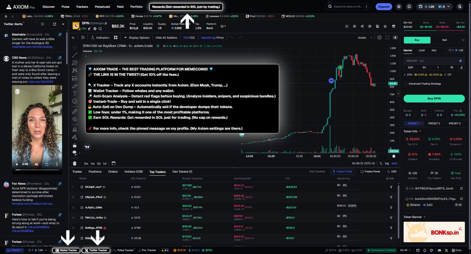Open the Display Options dropdown
Viewport: 471px width, 254px height.
coord(137,38)
